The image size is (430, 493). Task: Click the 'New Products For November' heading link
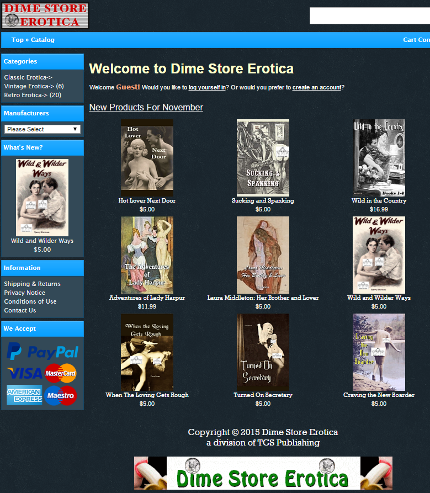(x=146, y=107)
